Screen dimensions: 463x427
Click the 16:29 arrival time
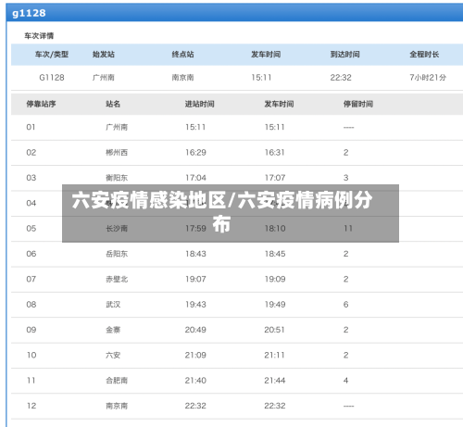[195, 153]
